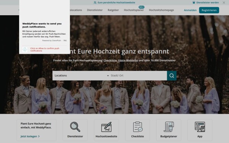
Task: Click the people icon beside Eure persönliche Hochzeitswebsite
Action: tap(95, 3)
